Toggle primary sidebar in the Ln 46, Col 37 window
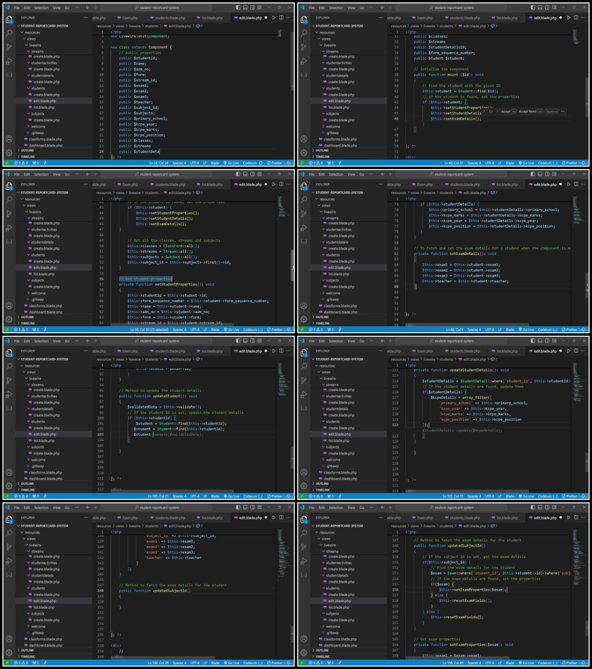Screen dimensions: 592x669 (x=533, y=7)
